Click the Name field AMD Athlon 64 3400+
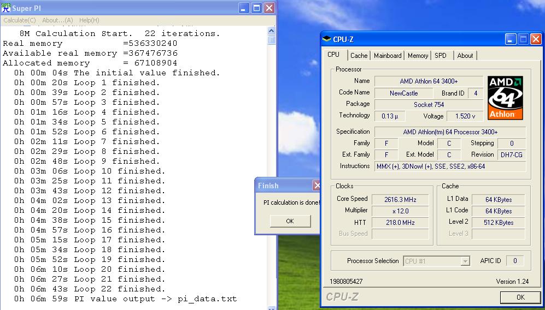 (429, 81)
